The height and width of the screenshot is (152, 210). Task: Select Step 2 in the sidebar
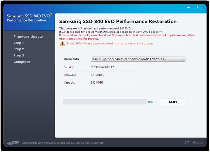(19, 49)
